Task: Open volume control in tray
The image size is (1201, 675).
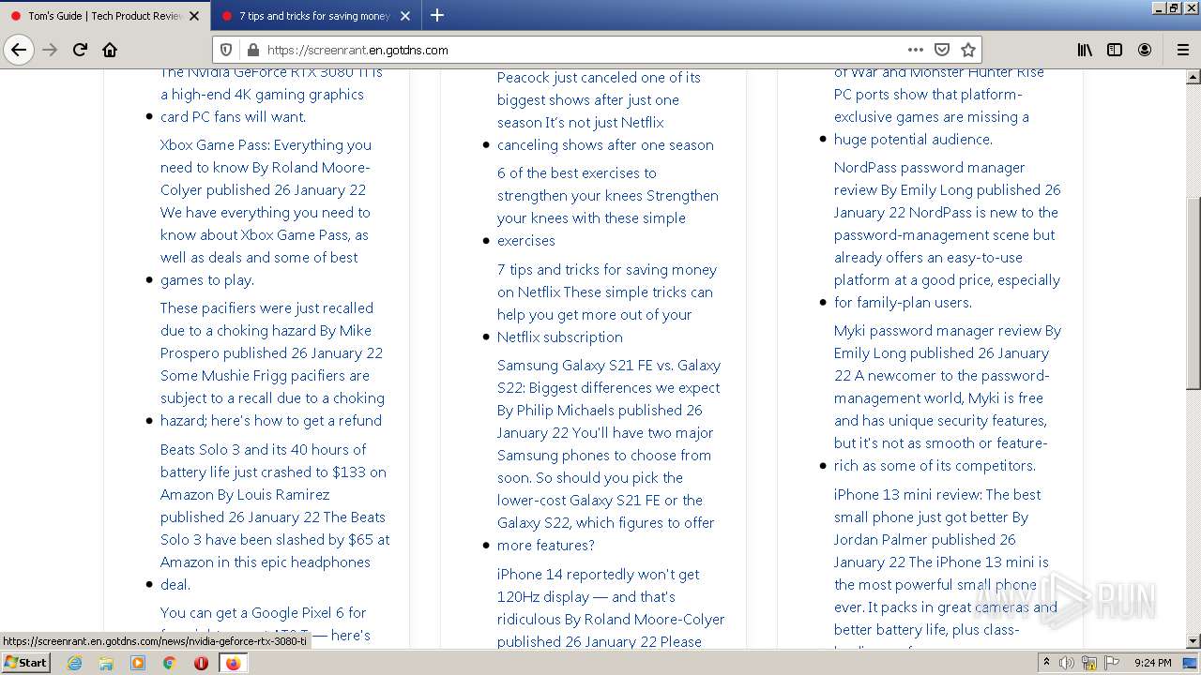Action: click(1067, 663)
